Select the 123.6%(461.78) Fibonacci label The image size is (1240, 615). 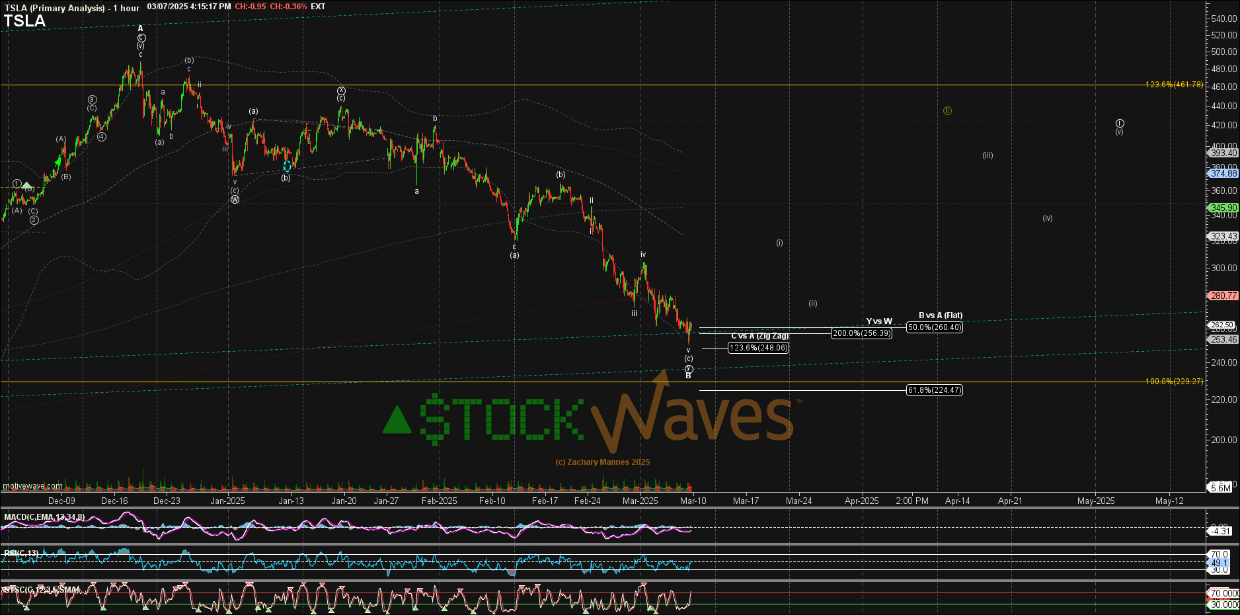(x=1175, y=85)
